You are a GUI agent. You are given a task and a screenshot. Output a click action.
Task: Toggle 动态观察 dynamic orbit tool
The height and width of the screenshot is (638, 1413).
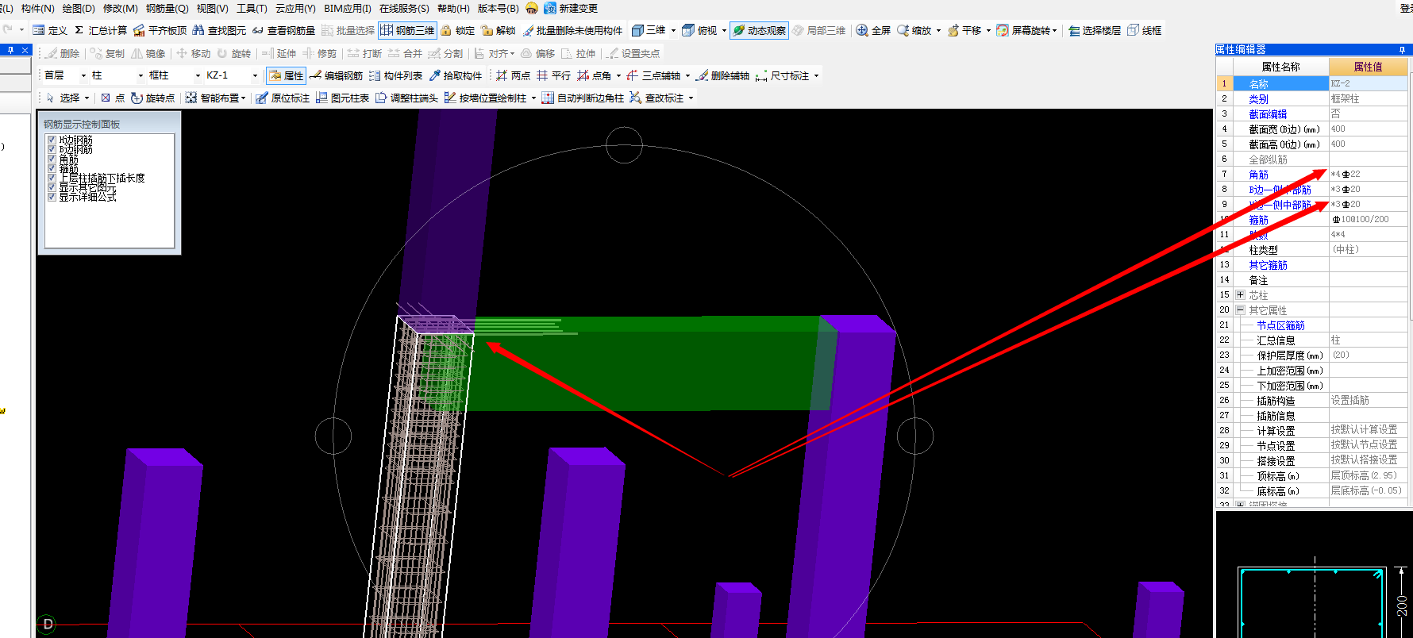[x=759, y=30]
